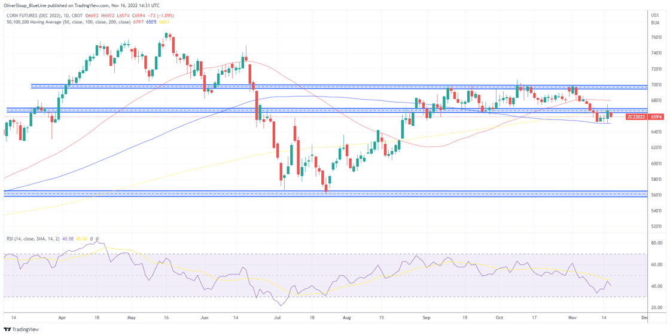Viewport: 670px width, 336px height.
Task: Click the RSI value 40.58
Action: [x=68, y=239]
